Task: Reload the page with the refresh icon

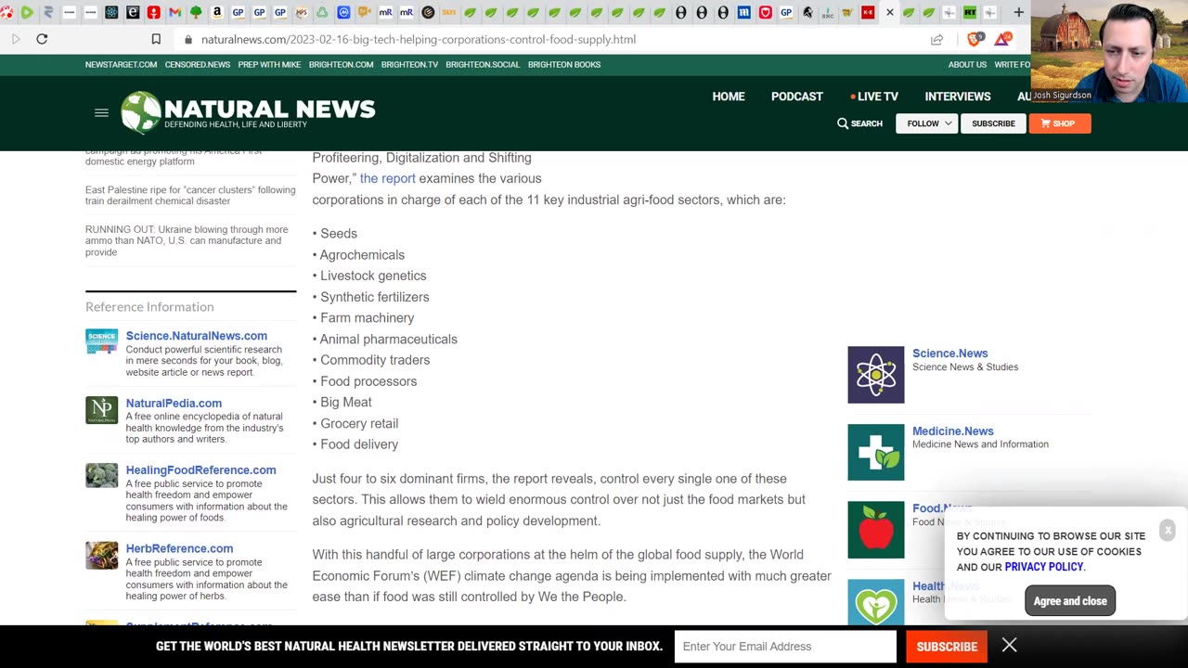Action: (42, 39)
